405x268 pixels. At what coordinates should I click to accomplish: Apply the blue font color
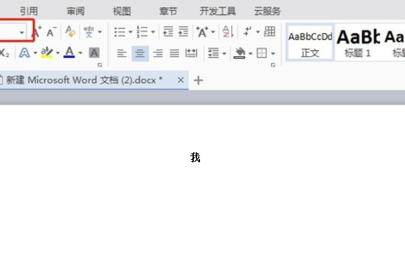point(69,53)
